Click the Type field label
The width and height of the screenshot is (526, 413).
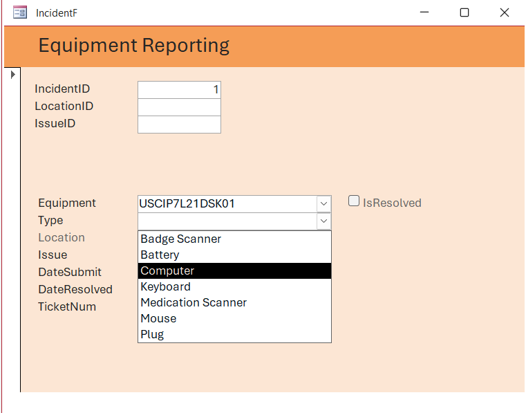coord(50,220)
